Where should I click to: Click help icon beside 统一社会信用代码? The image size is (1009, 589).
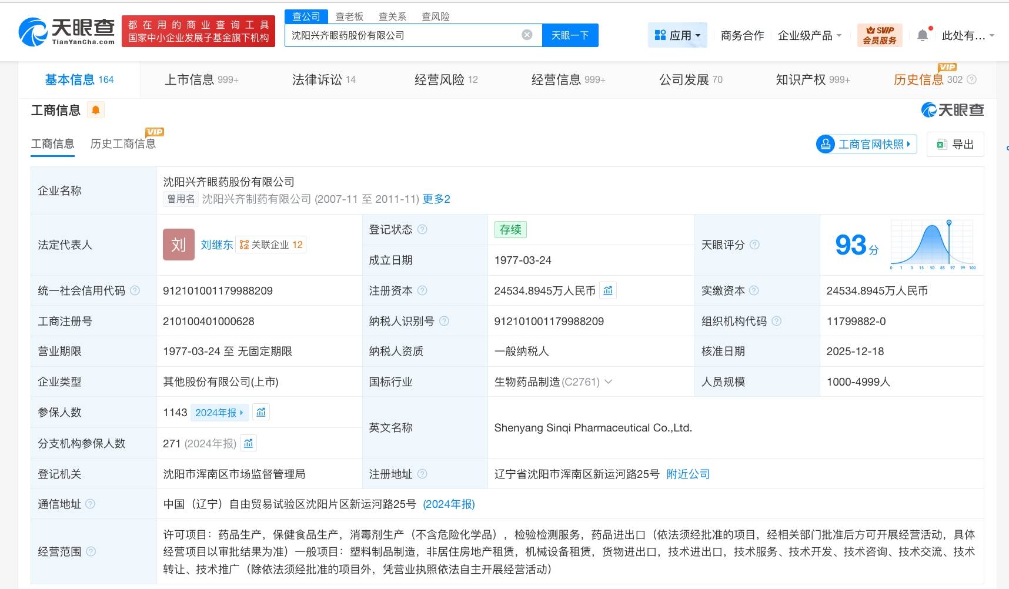[135, 290]
